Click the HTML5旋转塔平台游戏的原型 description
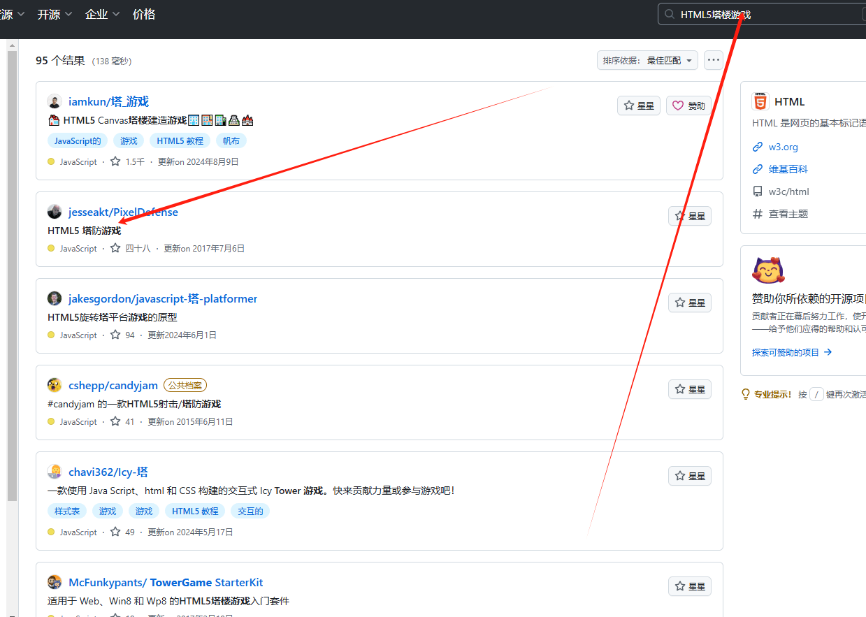 click(x=113, y=317)
